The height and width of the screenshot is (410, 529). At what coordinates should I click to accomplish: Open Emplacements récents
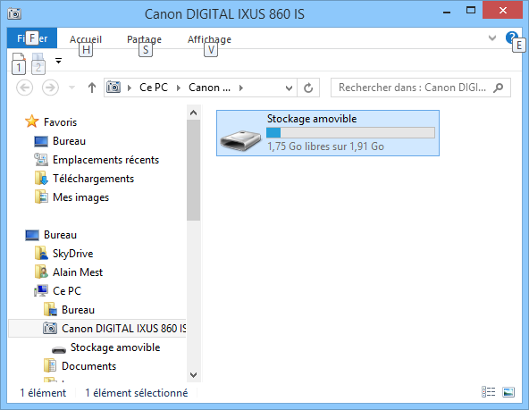click(x=105, y=160)
